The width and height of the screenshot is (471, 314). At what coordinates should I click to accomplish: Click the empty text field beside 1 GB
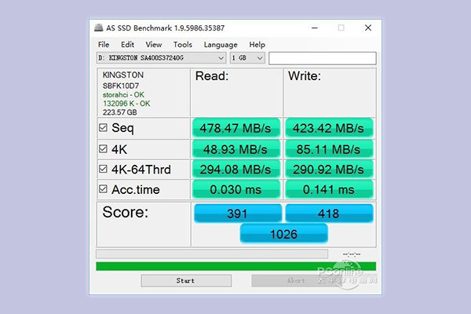coord(323,58)
